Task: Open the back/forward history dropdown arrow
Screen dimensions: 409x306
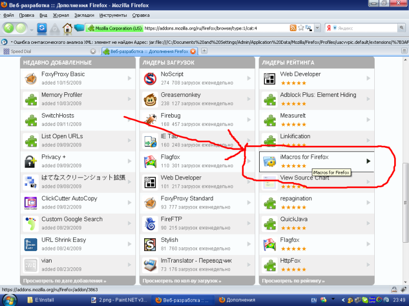Action: 32,30
